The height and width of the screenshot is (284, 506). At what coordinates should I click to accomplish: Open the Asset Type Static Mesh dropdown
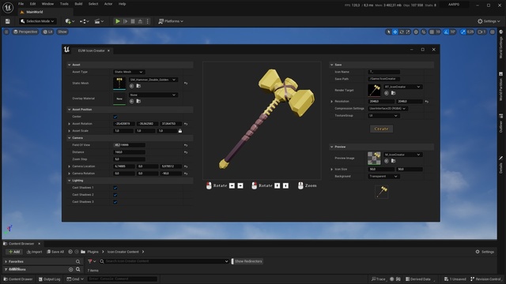(128, 72)
